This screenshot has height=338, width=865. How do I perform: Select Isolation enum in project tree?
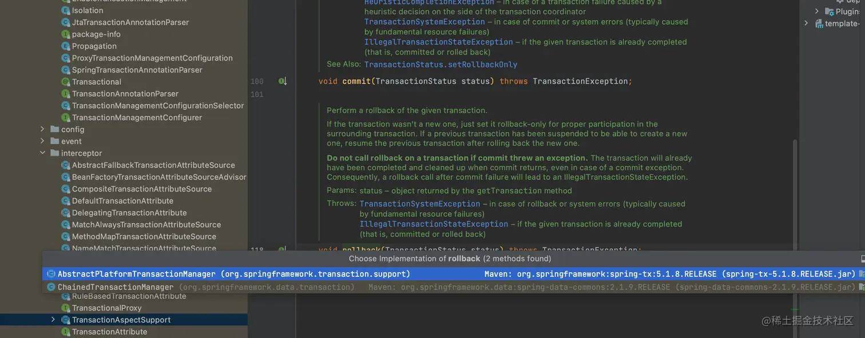(x=88, y=10)
